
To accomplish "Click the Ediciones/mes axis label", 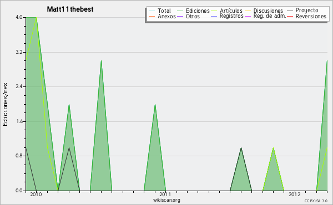I will 5,105.
